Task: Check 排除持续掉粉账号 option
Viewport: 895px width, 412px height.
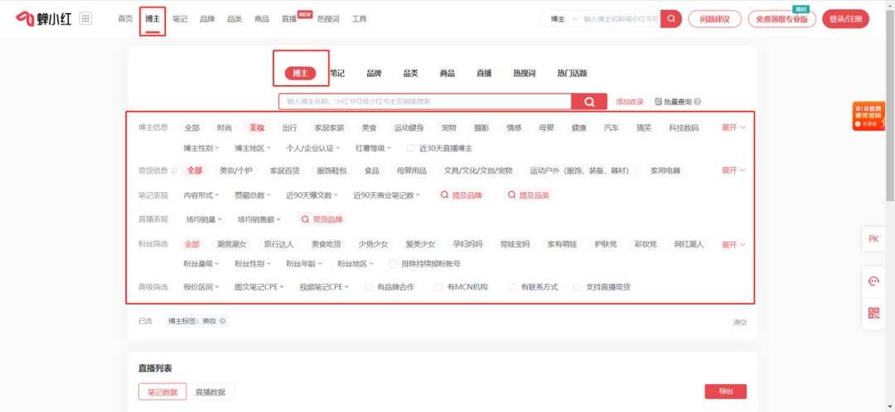Action: coord(392,264)
